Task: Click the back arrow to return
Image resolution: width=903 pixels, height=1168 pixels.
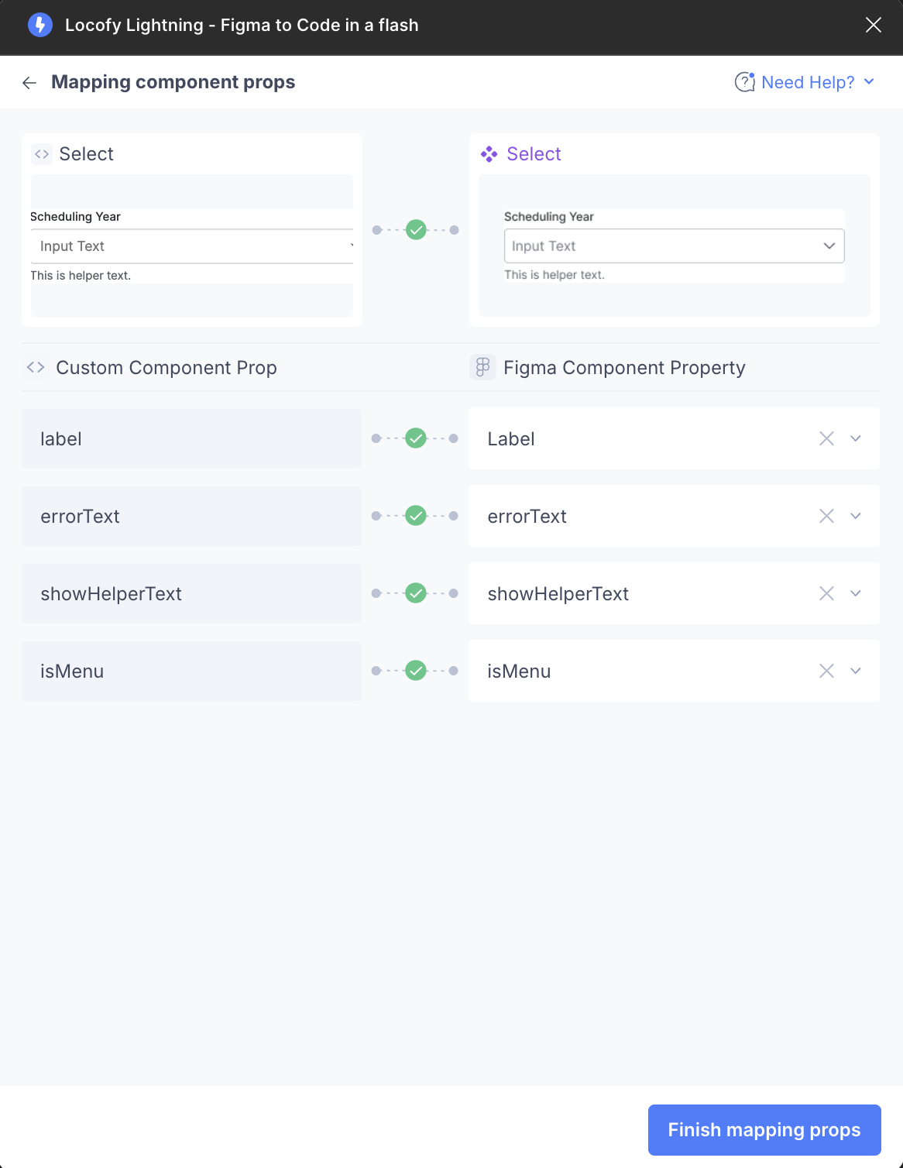Action: coord(29,82)
